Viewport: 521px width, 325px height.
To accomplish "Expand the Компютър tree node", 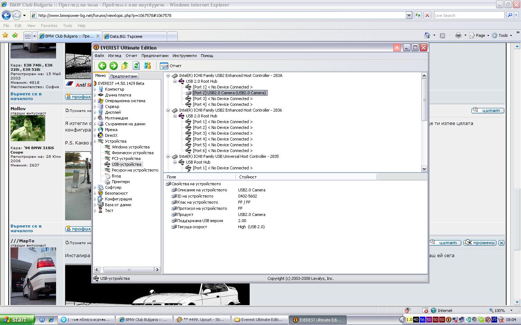I will tap(95, 89).
